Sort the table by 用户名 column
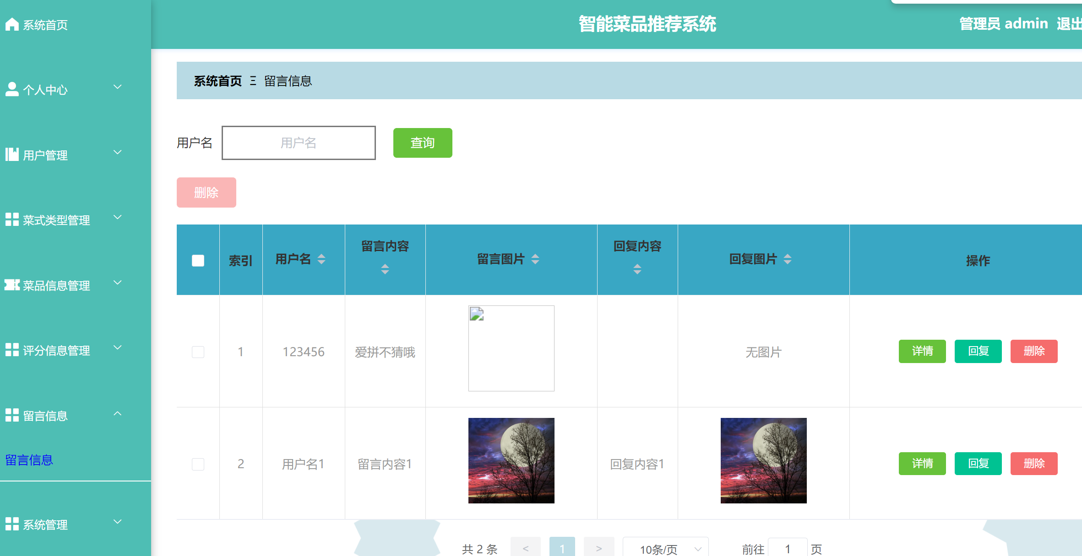The width and height of the screenshot is (1082, 556). [322, 259]
